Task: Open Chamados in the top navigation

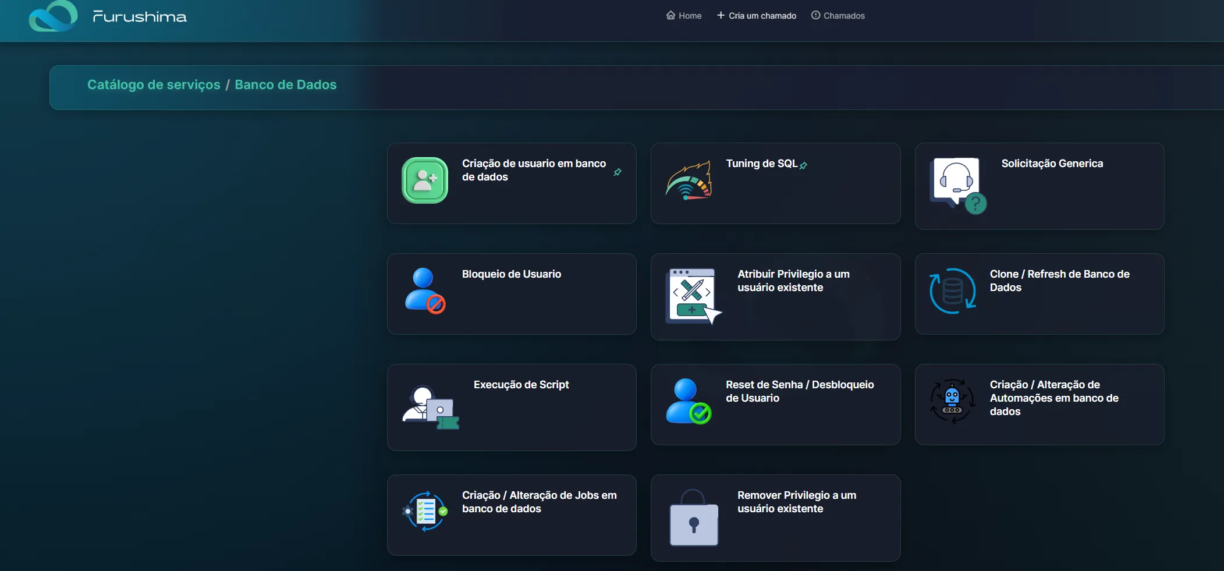Action: tap(838, 16)
